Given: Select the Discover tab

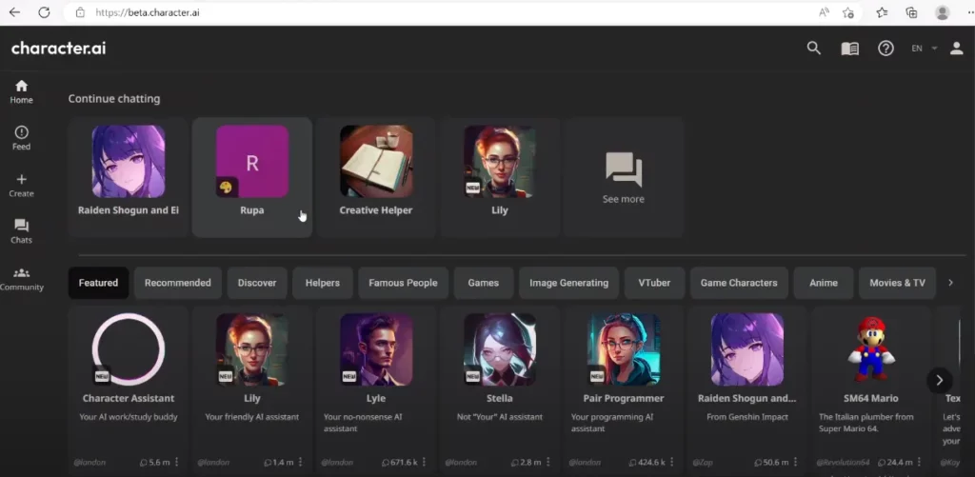Looking at the screenshot, I should 257,283.
